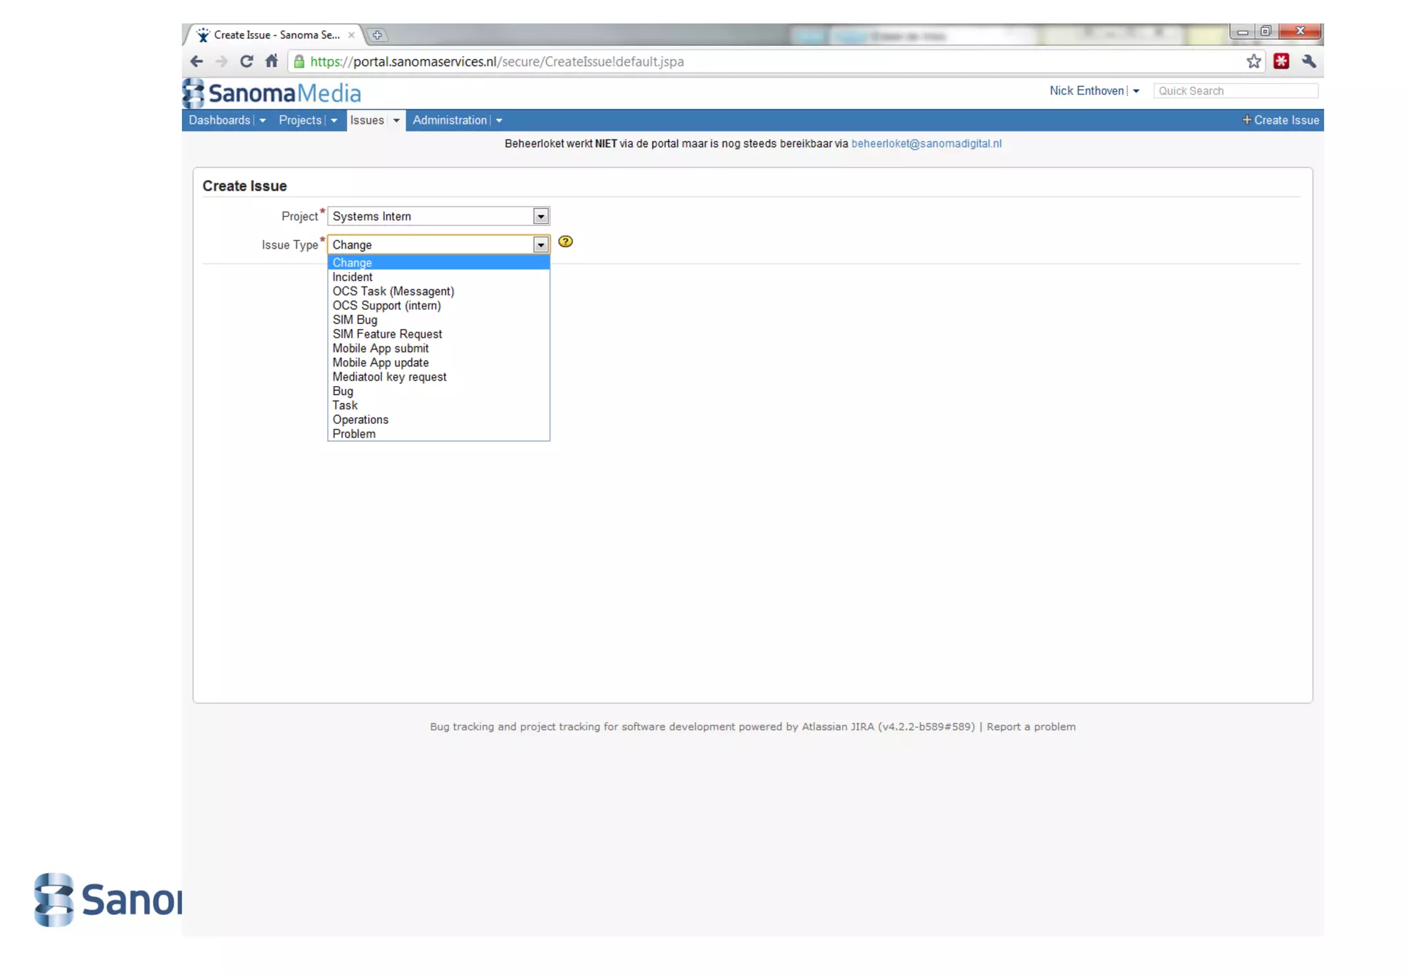
Task: Click the beheerloket email link
Action: (x=925, y=144)
